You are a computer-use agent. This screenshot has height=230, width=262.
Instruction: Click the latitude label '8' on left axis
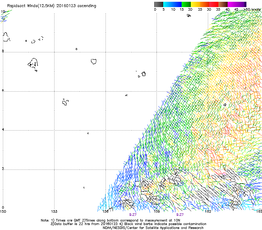point(3,51)
